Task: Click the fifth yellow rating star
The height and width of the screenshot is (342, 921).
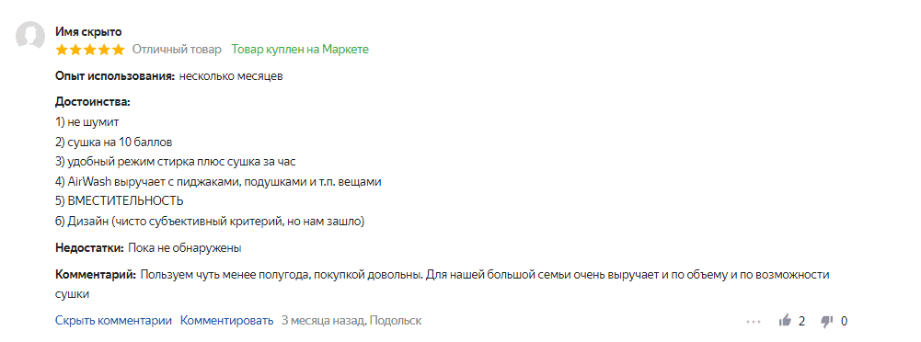Action: (119, 50)
